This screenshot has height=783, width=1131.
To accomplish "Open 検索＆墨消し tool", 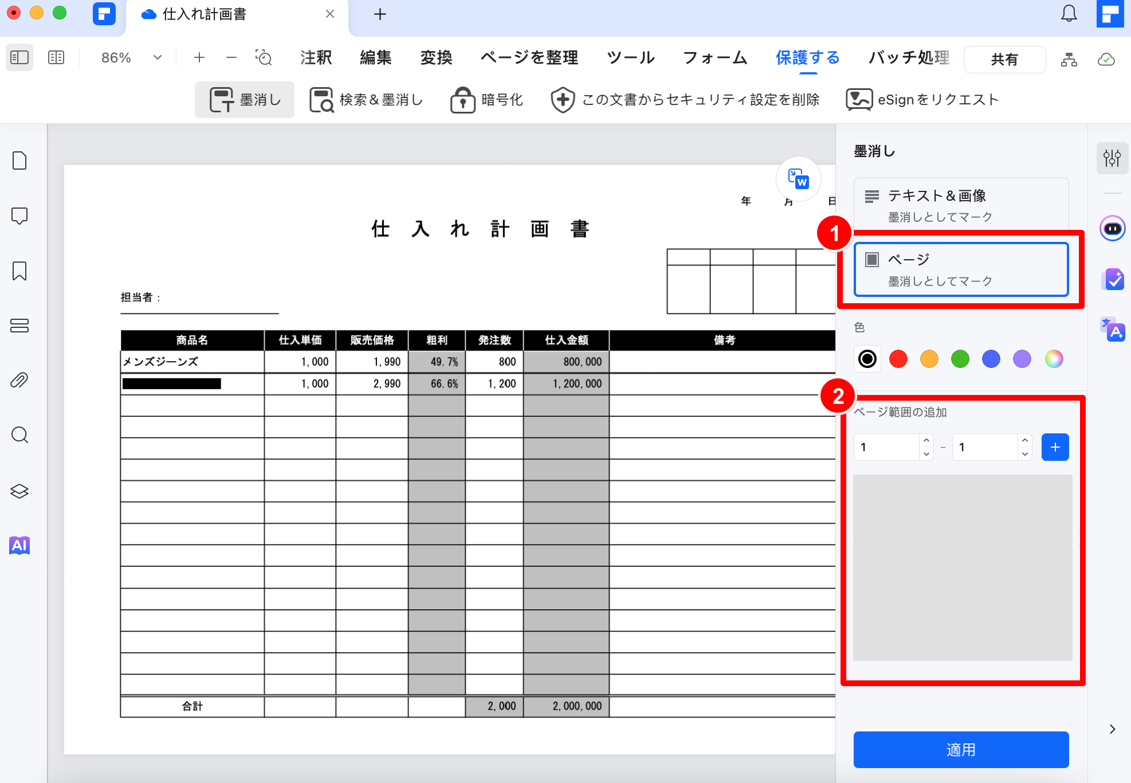I will [366, 100].
